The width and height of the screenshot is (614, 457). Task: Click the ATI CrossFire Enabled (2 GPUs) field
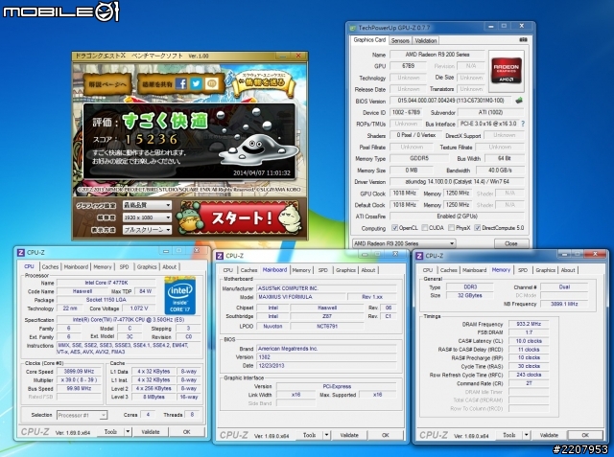tap(457, 216)
